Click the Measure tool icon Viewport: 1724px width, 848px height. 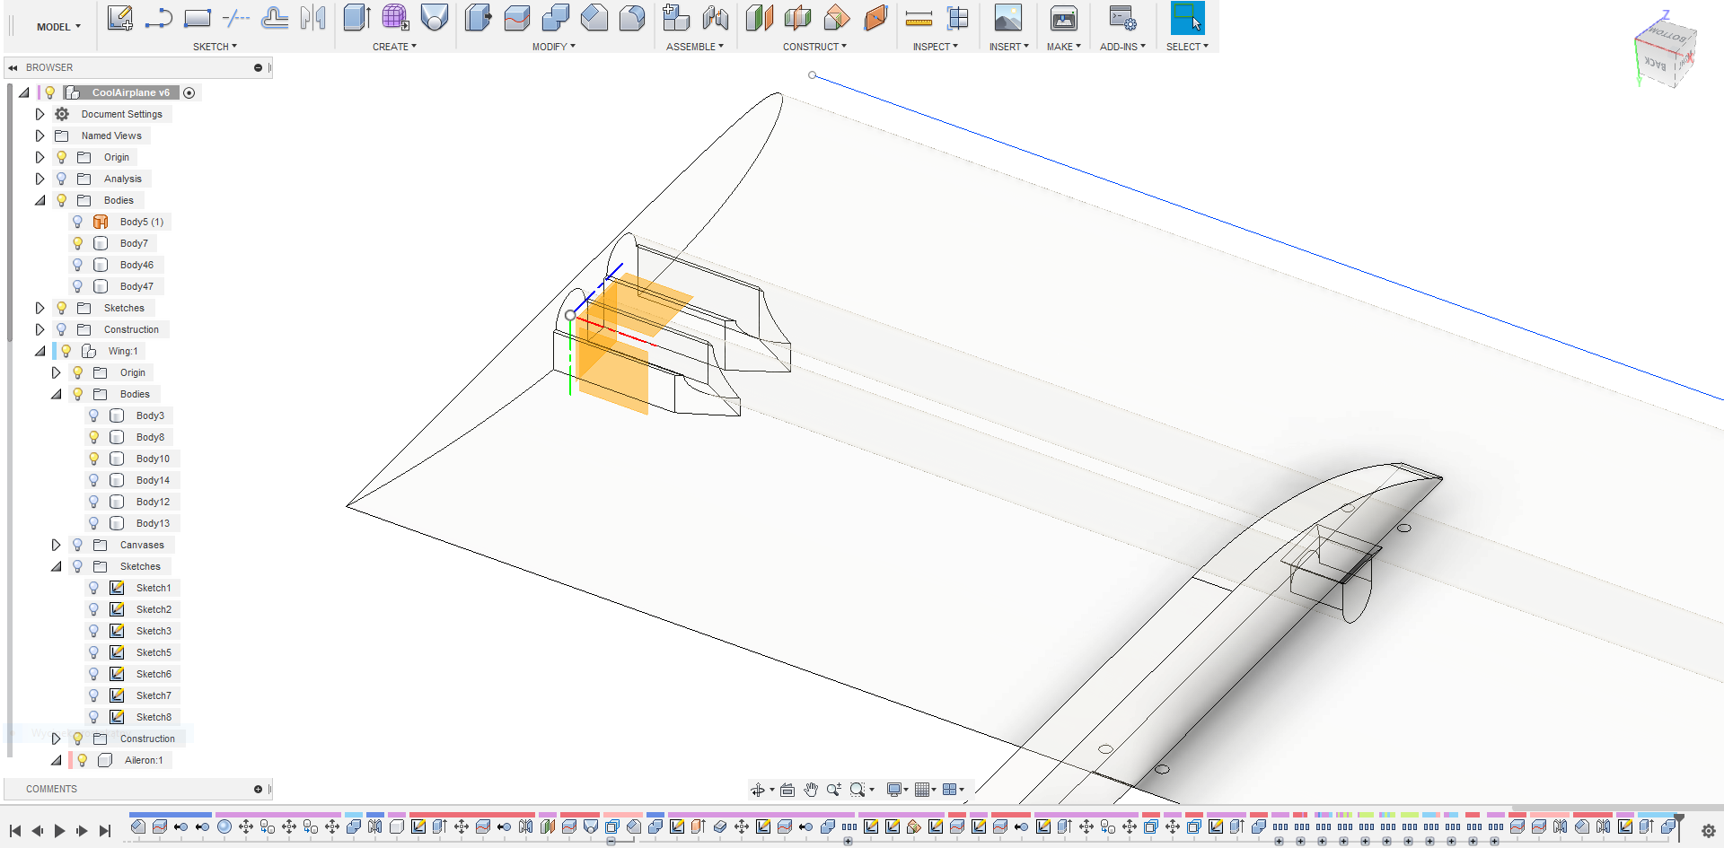click(x=919, y=18)
